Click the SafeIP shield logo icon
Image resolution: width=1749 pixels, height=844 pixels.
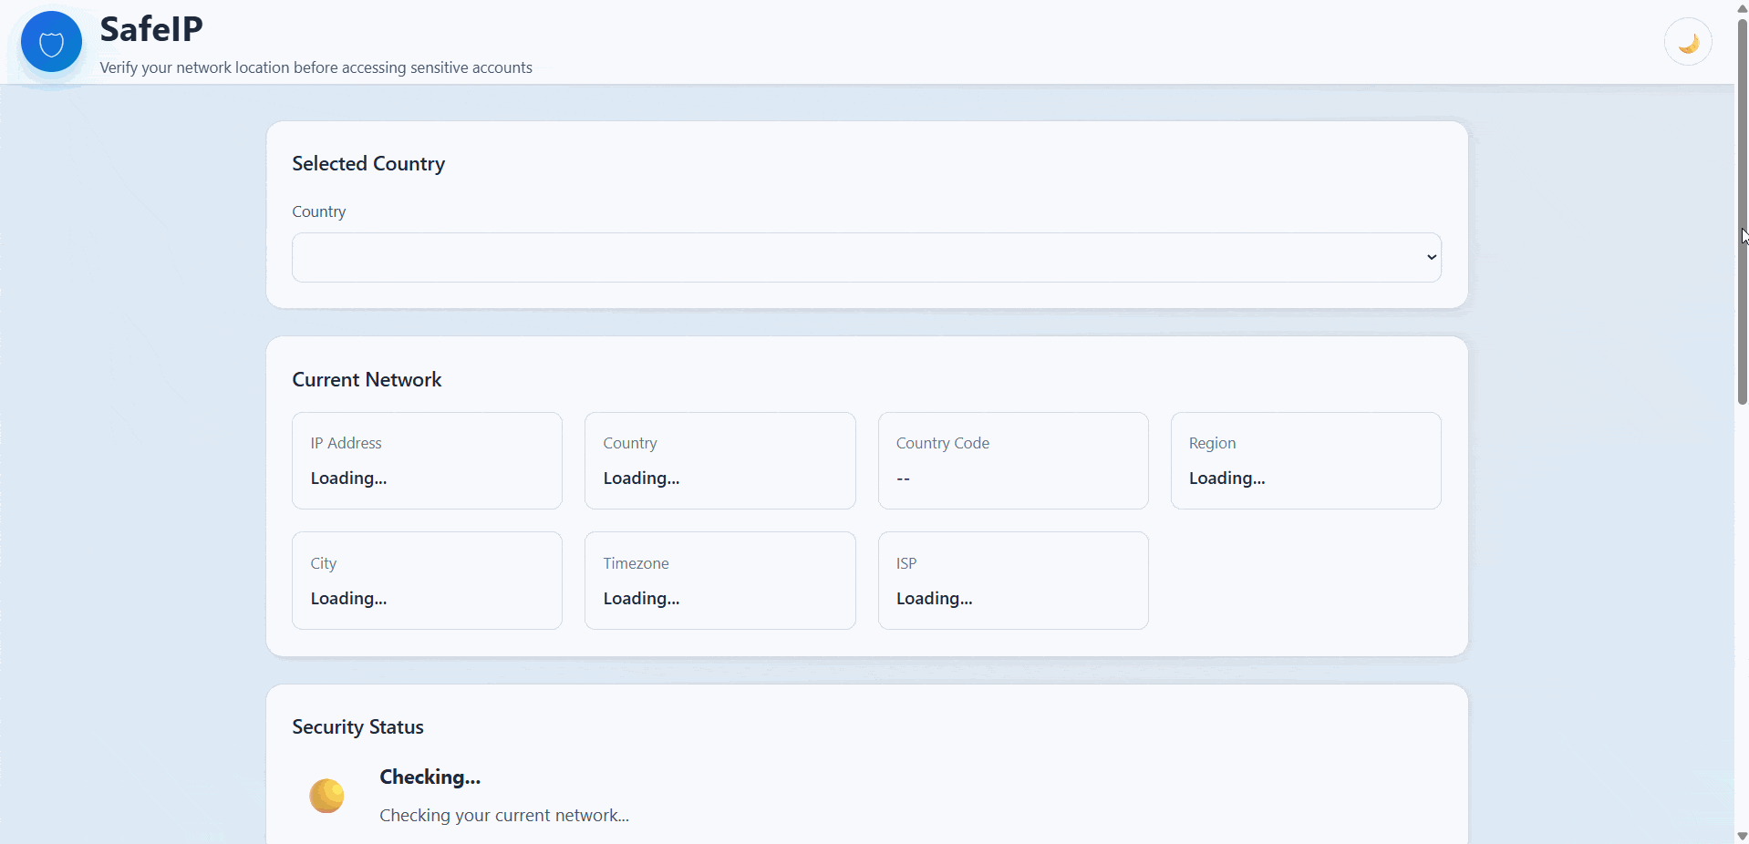(51, 42)
